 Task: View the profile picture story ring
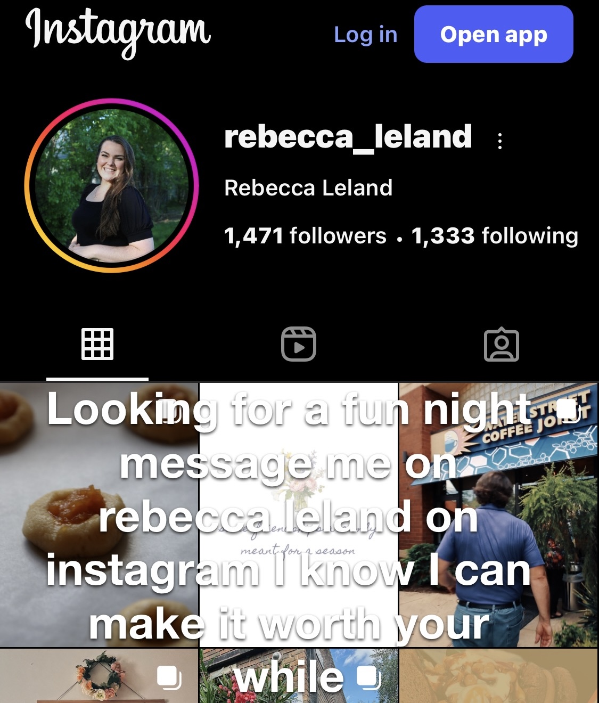pyautogui.click(x=111, y=185)
